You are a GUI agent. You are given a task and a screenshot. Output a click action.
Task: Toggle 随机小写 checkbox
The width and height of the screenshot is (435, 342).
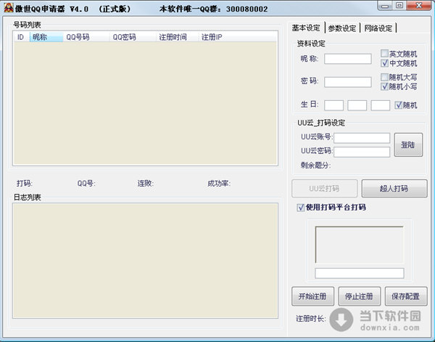pos(384,86)
